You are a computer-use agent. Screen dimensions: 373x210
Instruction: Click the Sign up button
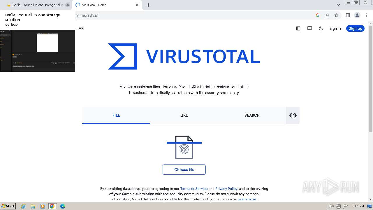[355, 29]
